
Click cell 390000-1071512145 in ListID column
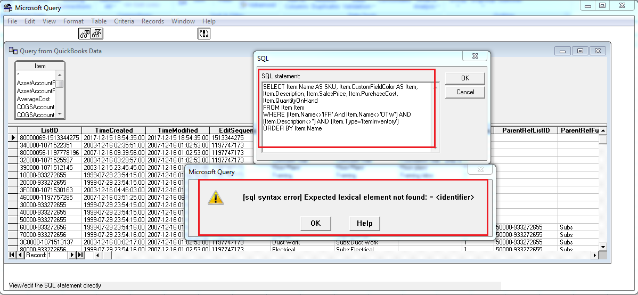tap(50, 168)
